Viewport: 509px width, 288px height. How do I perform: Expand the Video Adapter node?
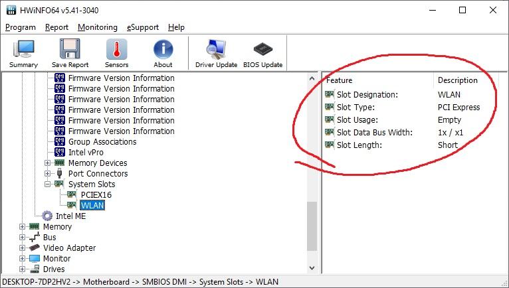(22, 248)
